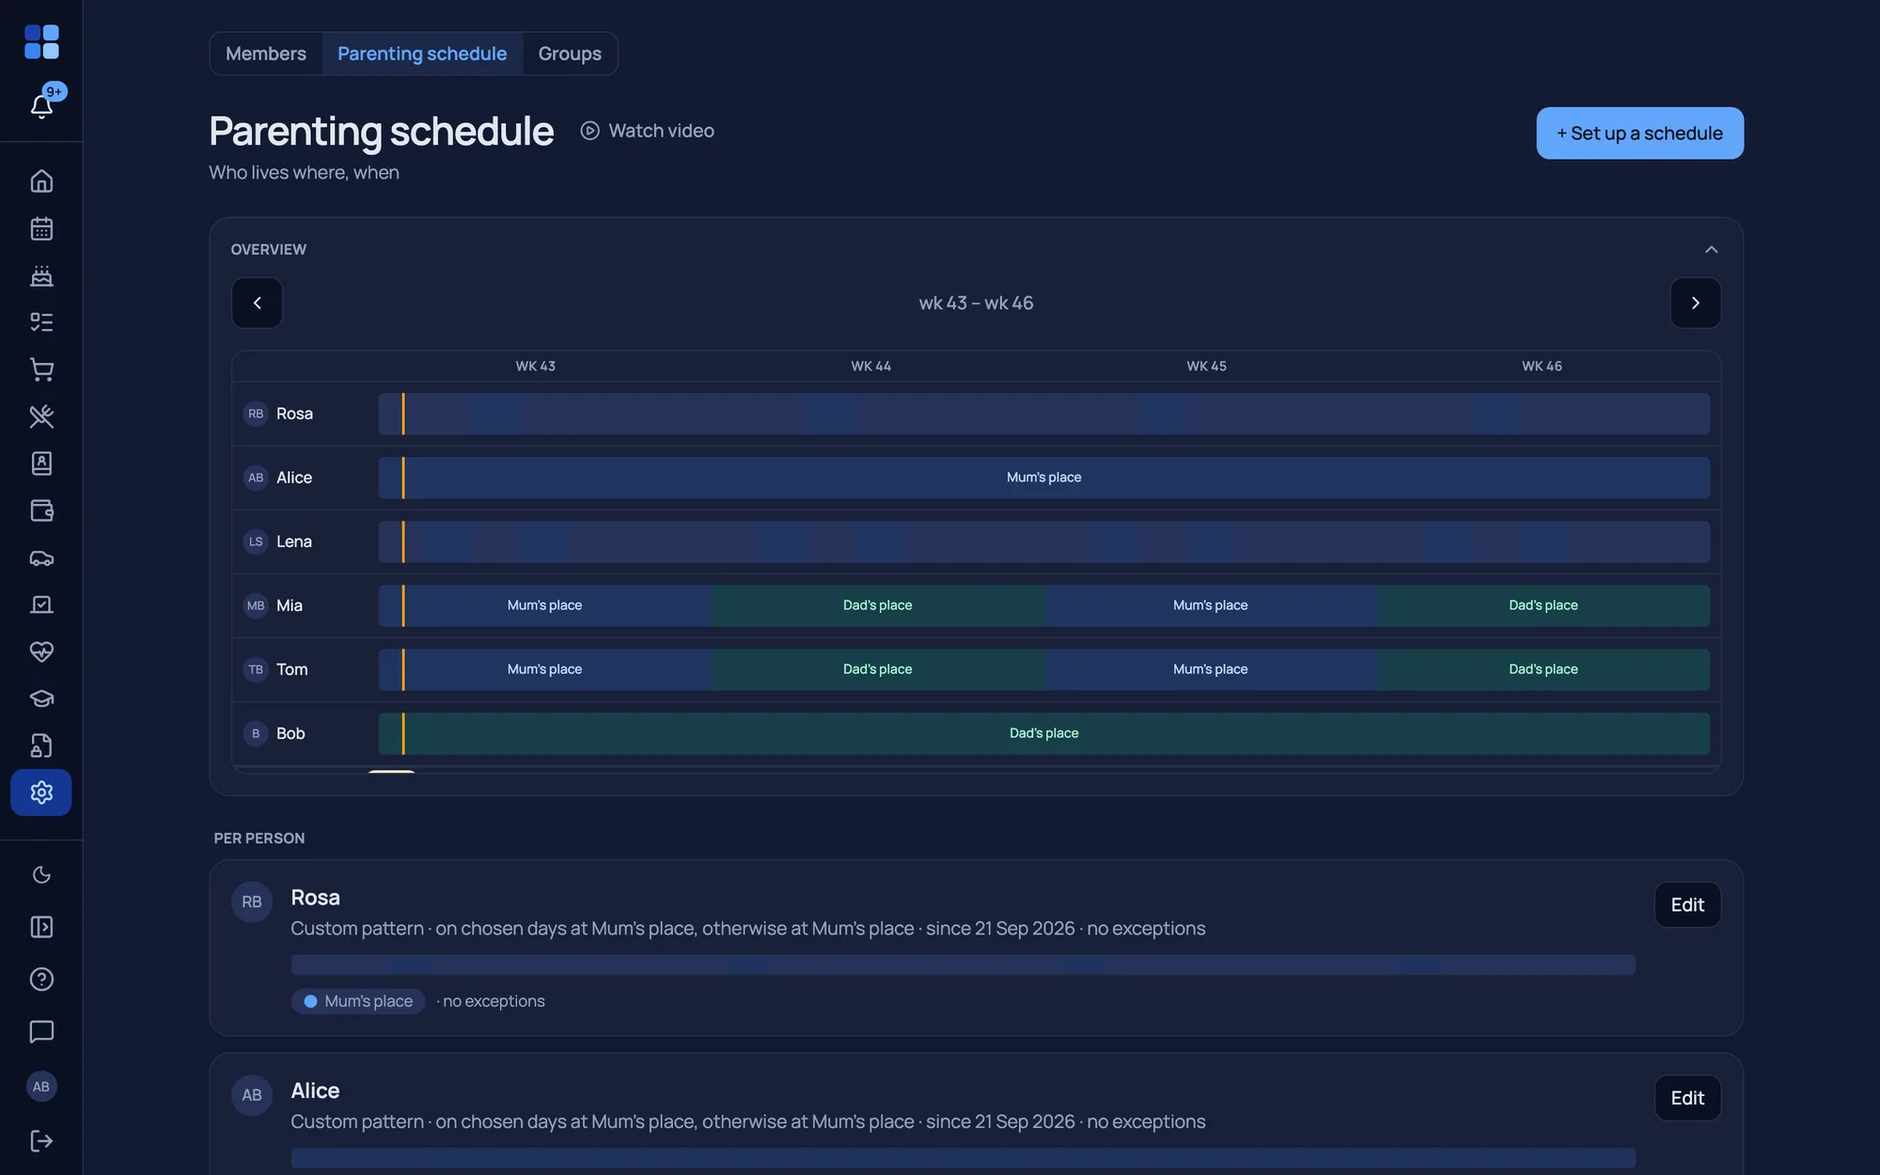The width and height of the screenshot is (1880, 1175).
Task: Go to previous weeks with left arrow
Action: 257,303
